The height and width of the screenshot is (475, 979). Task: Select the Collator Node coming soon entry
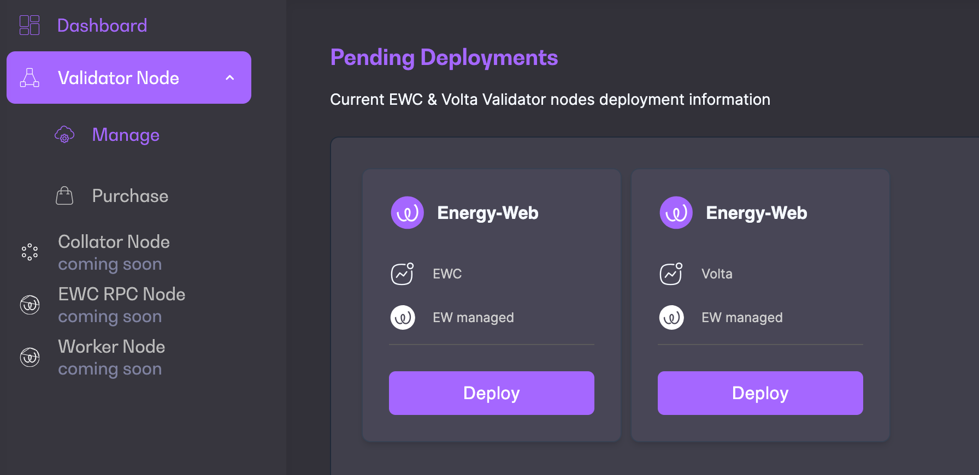(114, 252)
